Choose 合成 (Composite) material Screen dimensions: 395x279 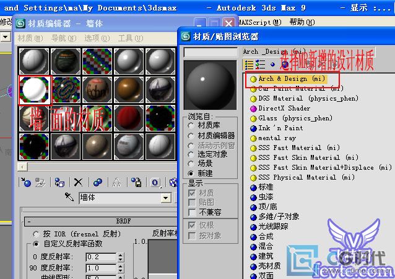pos(266,236)
